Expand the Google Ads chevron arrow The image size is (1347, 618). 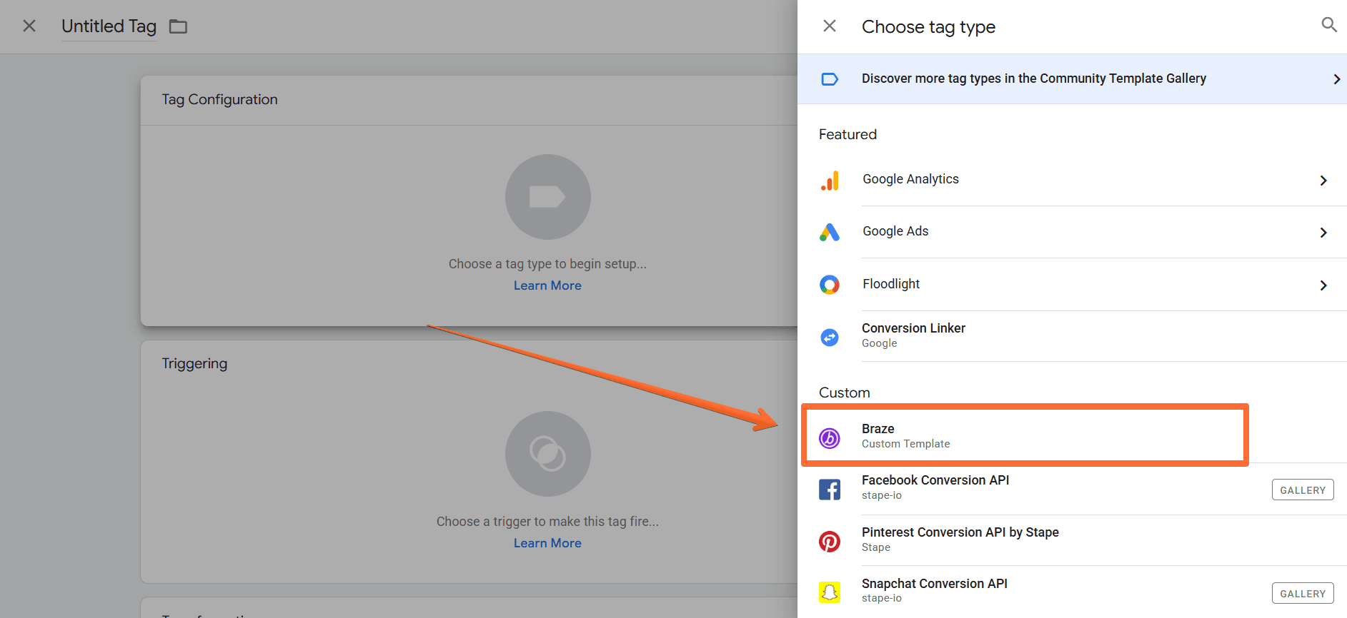1323,233
